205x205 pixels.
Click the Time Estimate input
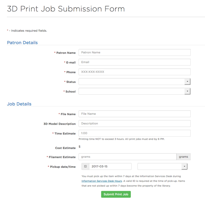click(134, 133)
